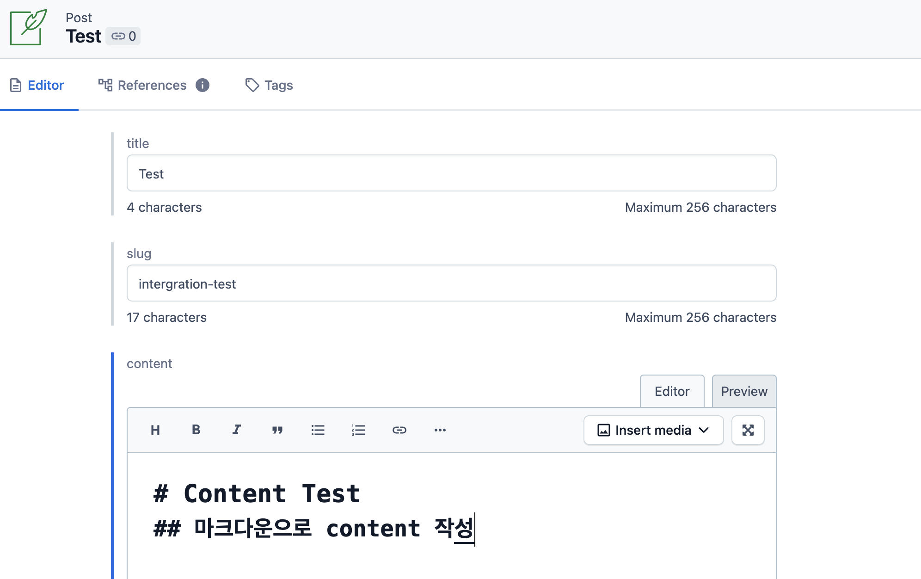Click the slug field with intergration-test
The image size is (921, 579).
(x=451, y=283)
